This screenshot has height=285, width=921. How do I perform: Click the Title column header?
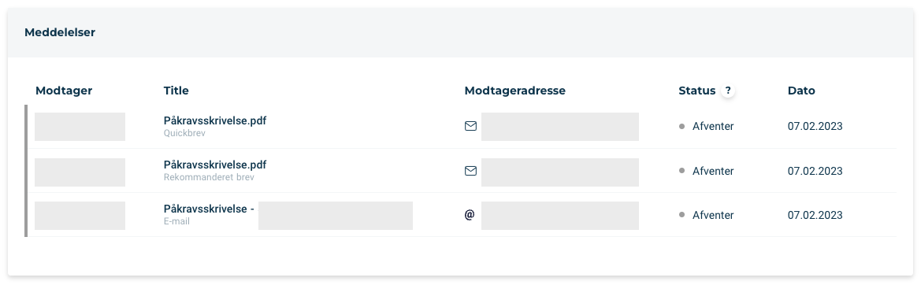coord(176,91)
